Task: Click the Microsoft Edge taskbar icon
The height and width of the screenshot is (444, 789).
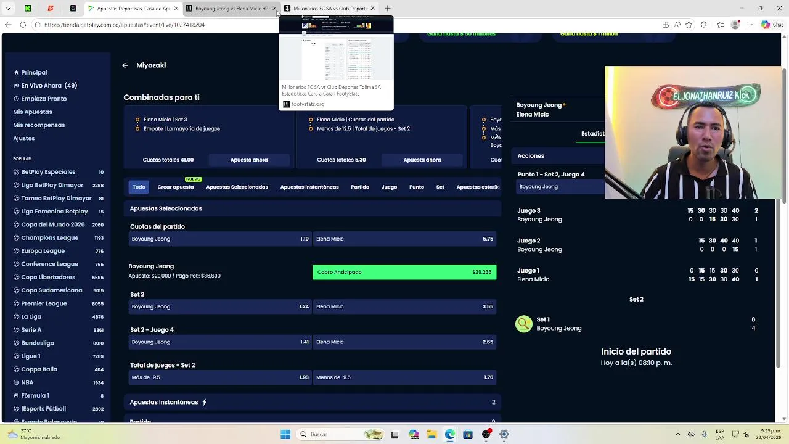Action: point(450,434)
